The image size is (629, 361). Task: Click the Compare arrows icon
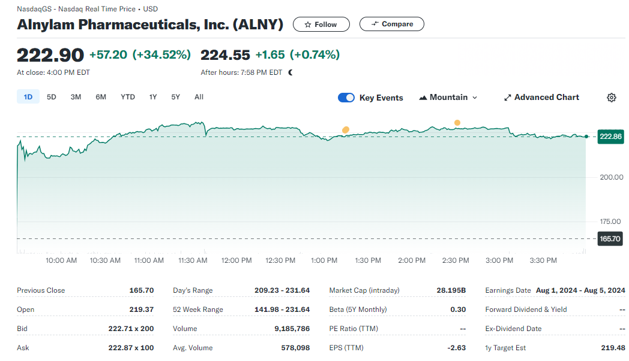tap(375, 24)
